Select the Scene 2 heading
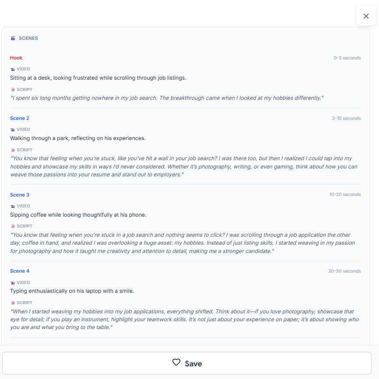The width and height of the screenshot is (379, 379). [20, 118]
